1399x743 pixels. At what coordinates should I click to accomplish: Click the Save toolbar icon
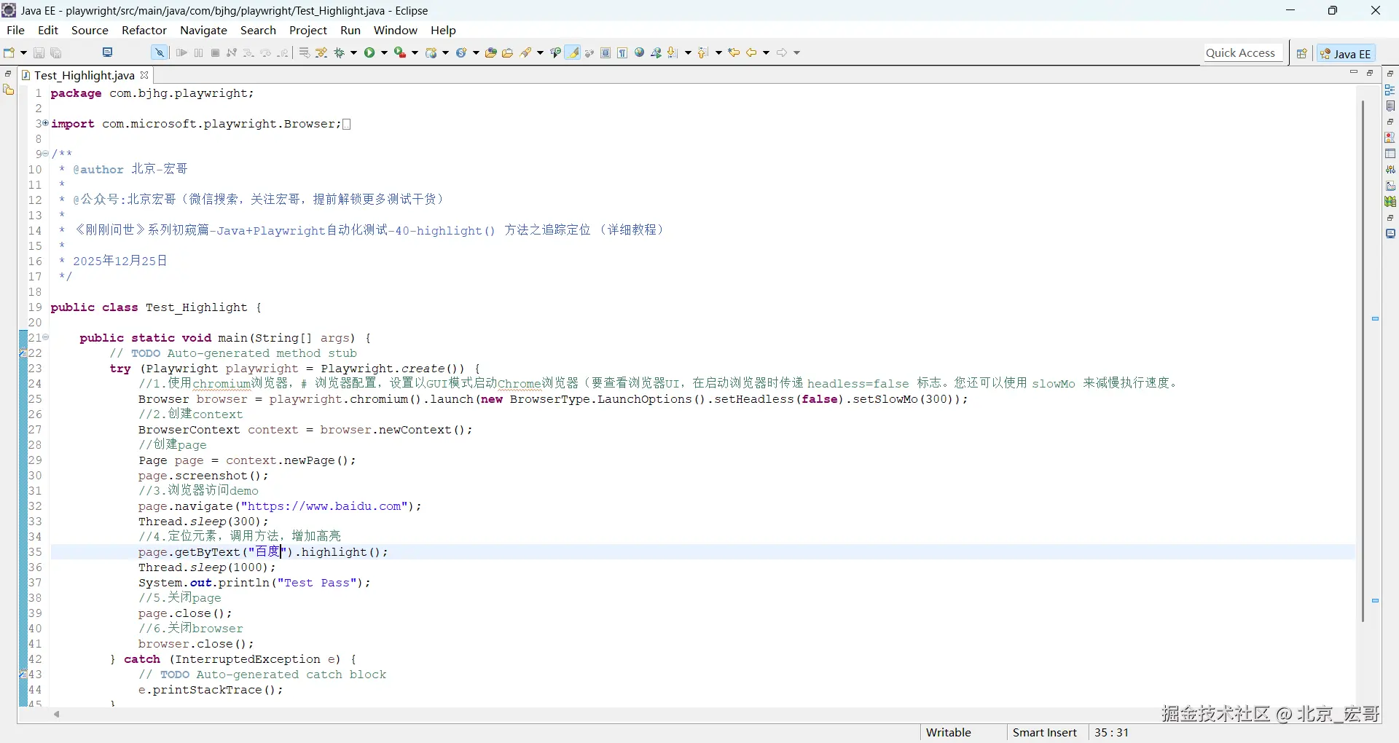39,52
